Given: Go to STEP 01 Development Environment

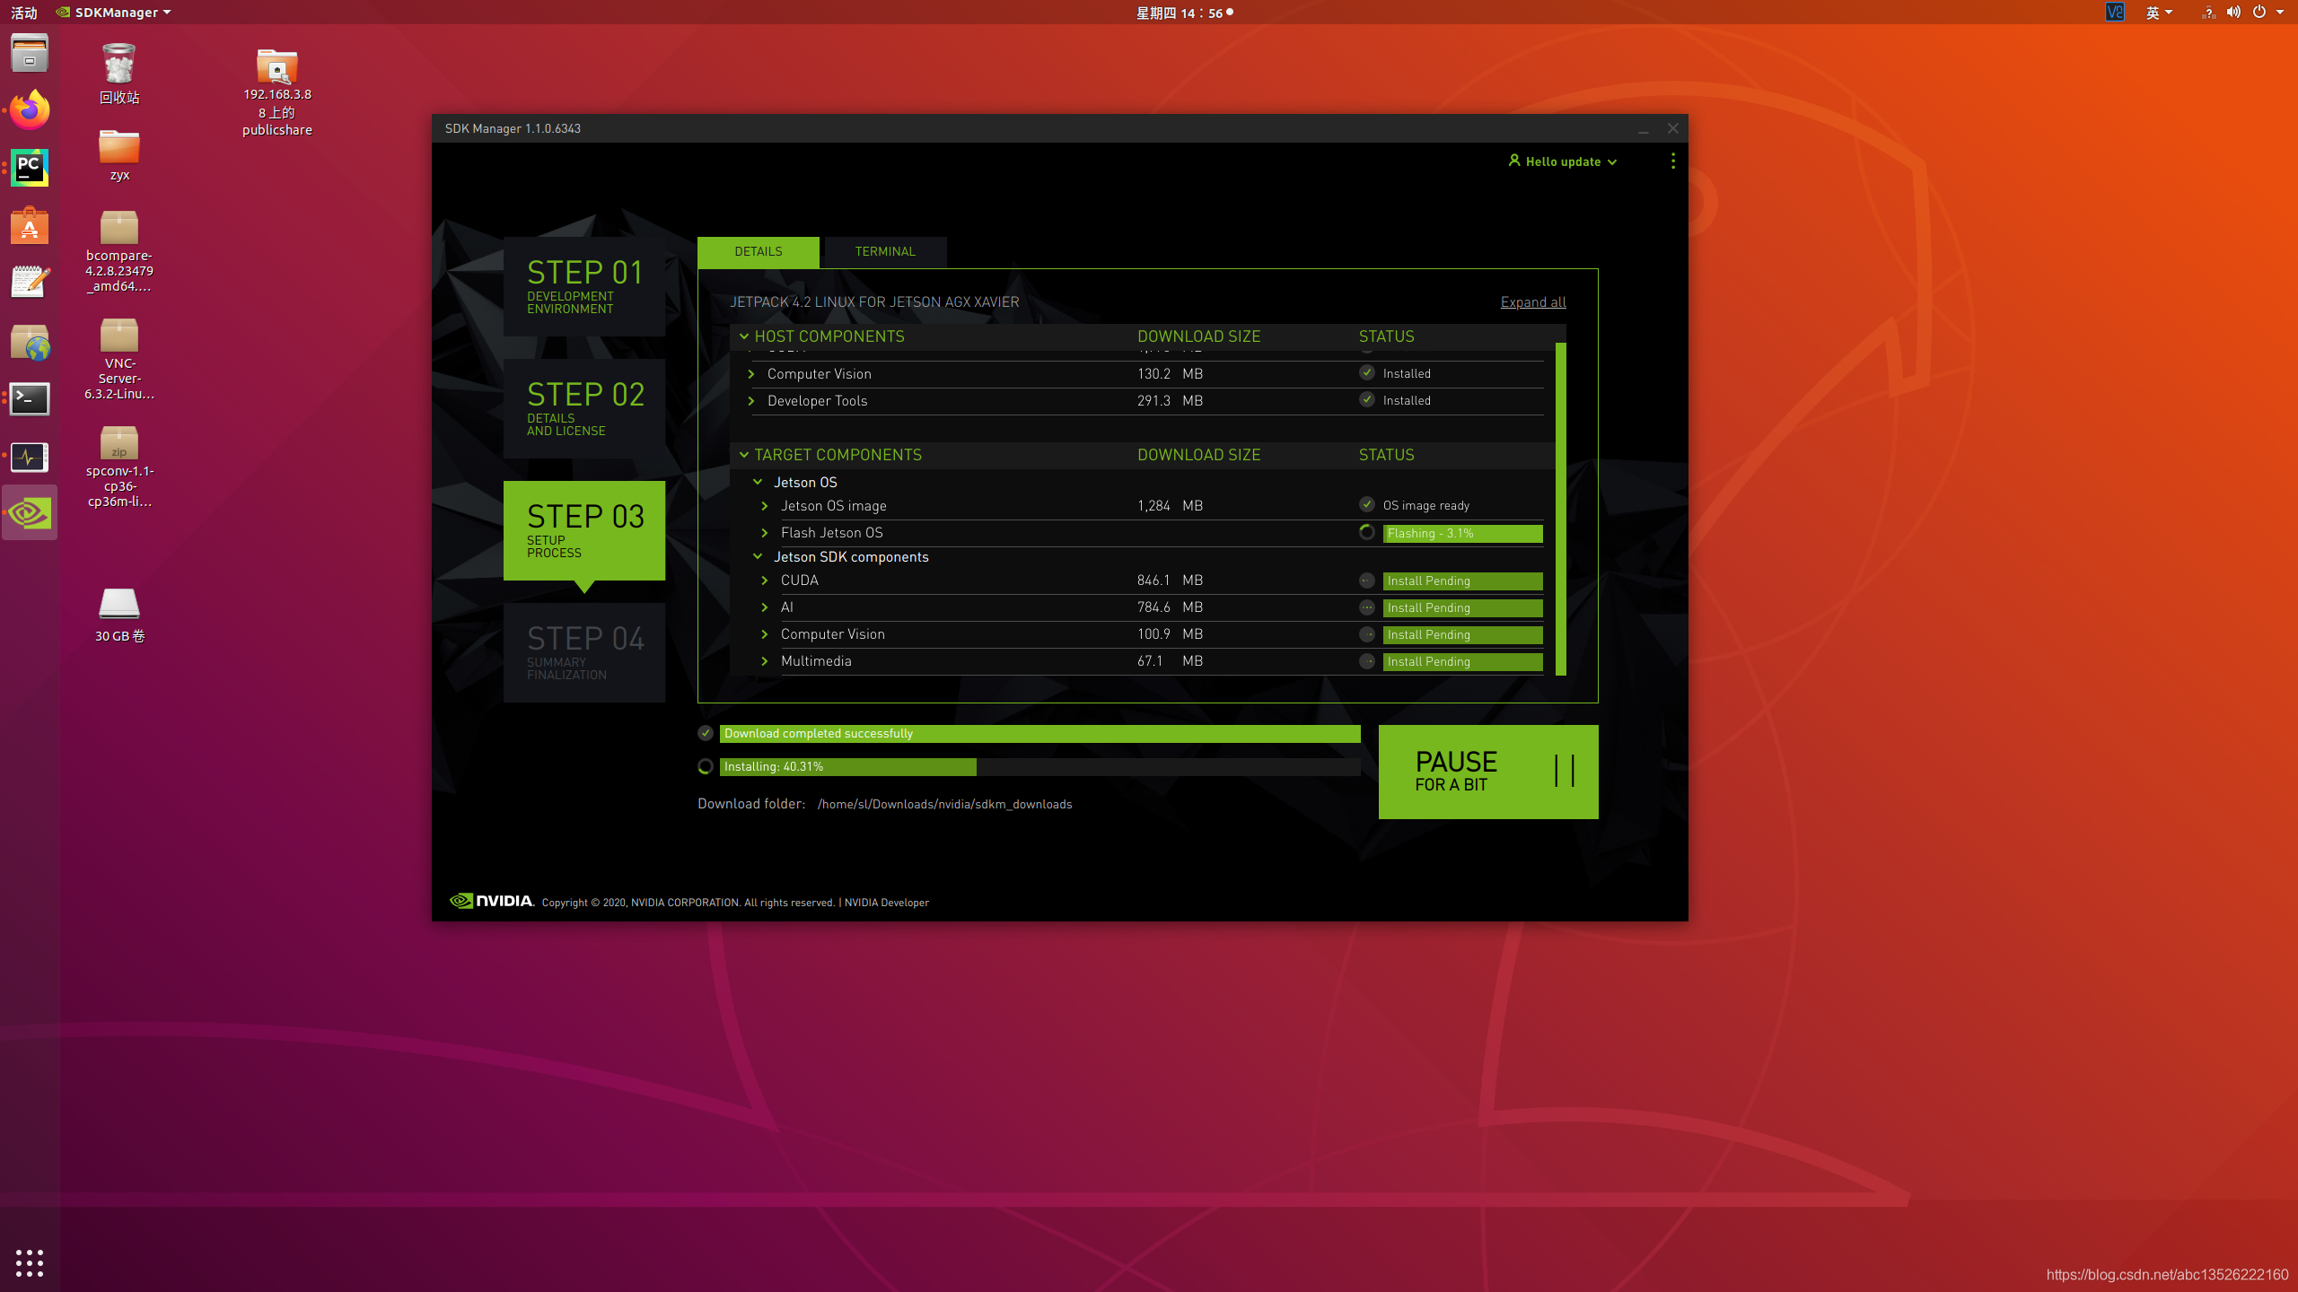Looking at the screenshot, I should tap(583, 286).
